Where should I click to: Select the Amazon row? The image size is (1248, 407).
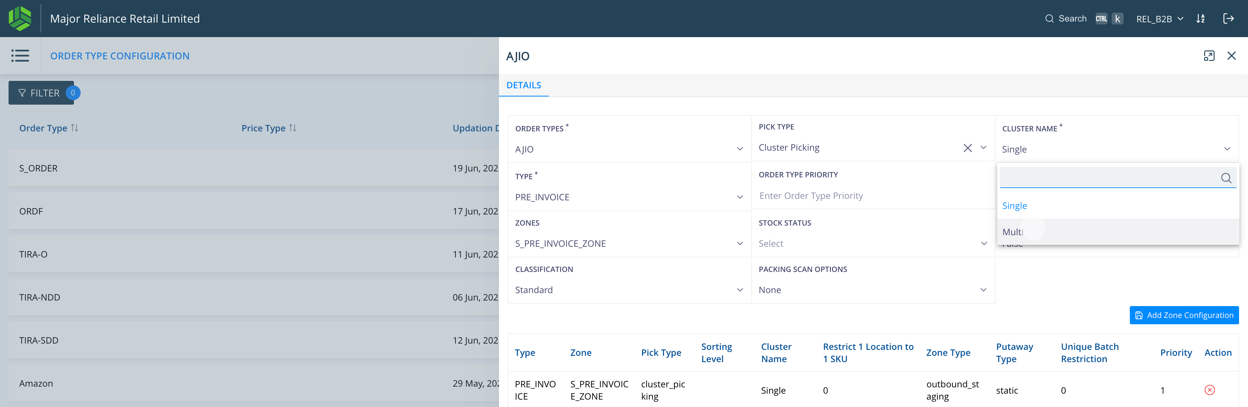253,383
